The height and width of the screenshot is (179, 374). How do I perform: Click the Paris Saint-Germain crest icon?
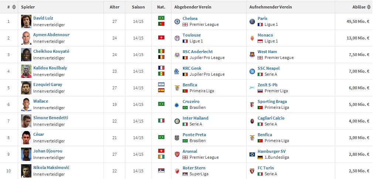coord(252,21)
